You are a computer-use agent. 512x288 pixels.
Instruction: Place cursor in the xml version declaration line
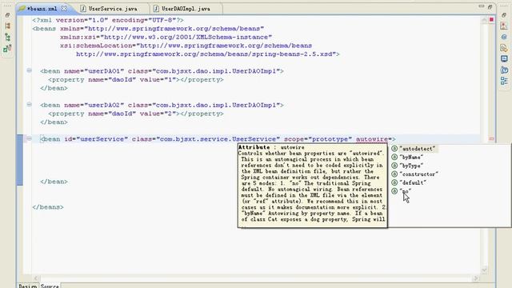click(x=108, y=20)
